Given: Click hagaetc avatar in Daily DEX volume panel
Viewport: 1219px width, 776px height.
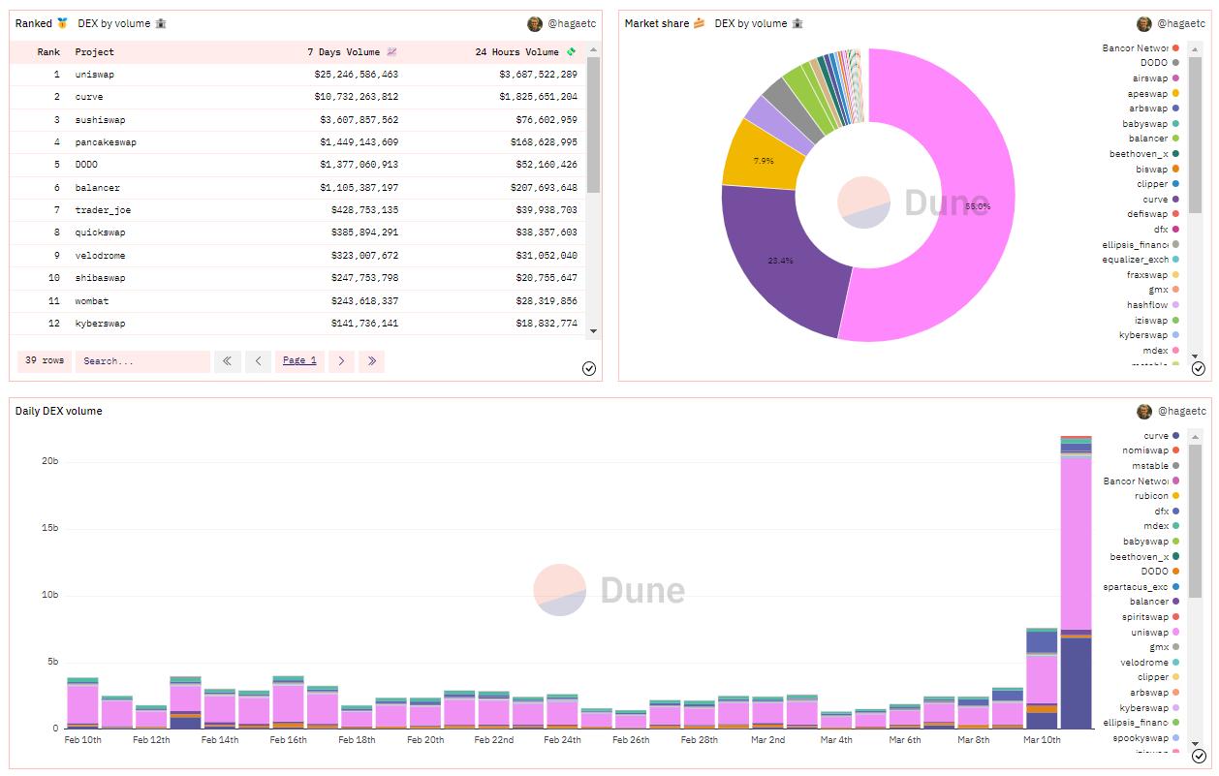Looking at the screenshot, I should (x=1144, y=412).
